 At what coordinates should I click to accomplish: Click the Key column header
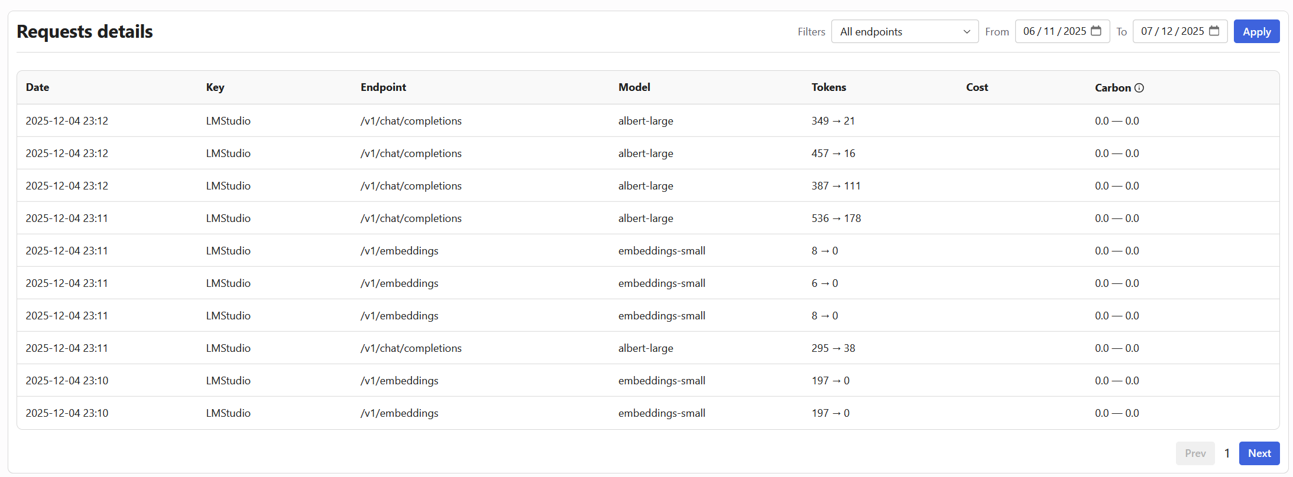pyautogui.click(x=215, y=87)
